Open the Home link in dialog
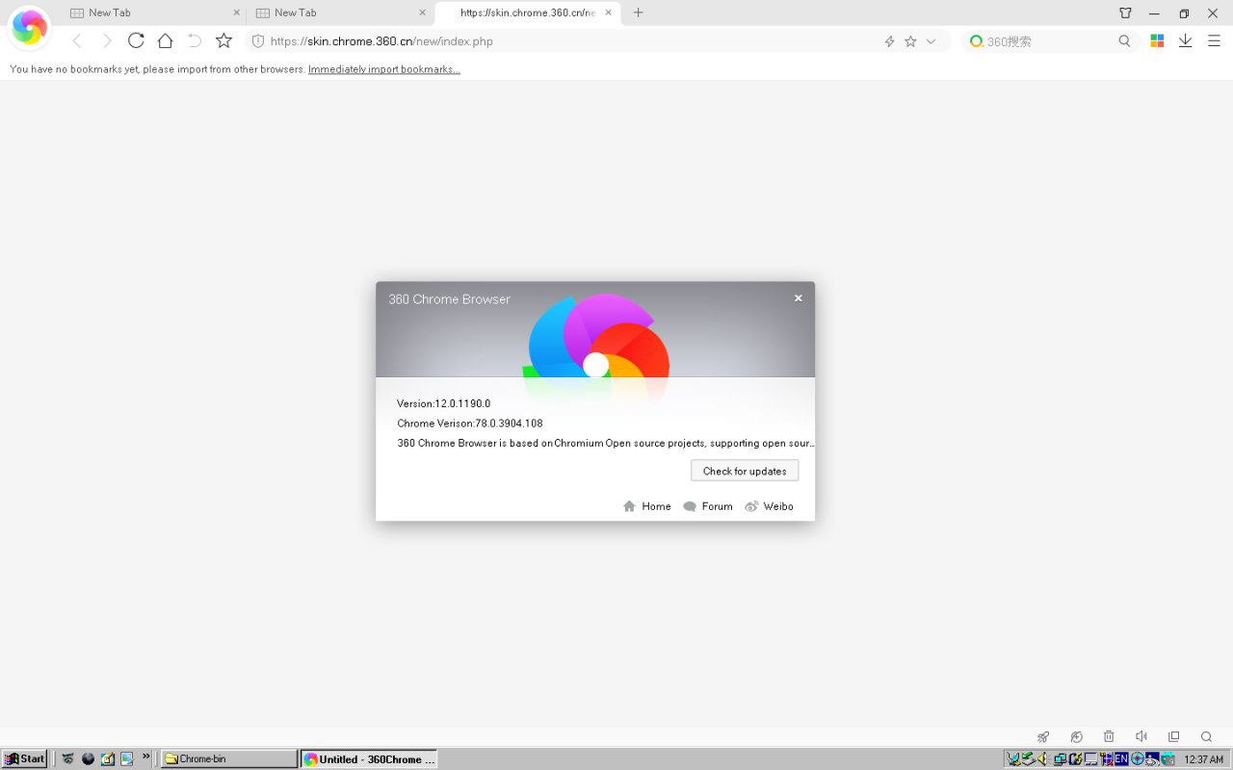The width and height of the screenshot is (1233, 770). pyautogui.click(x=647, y=506)
